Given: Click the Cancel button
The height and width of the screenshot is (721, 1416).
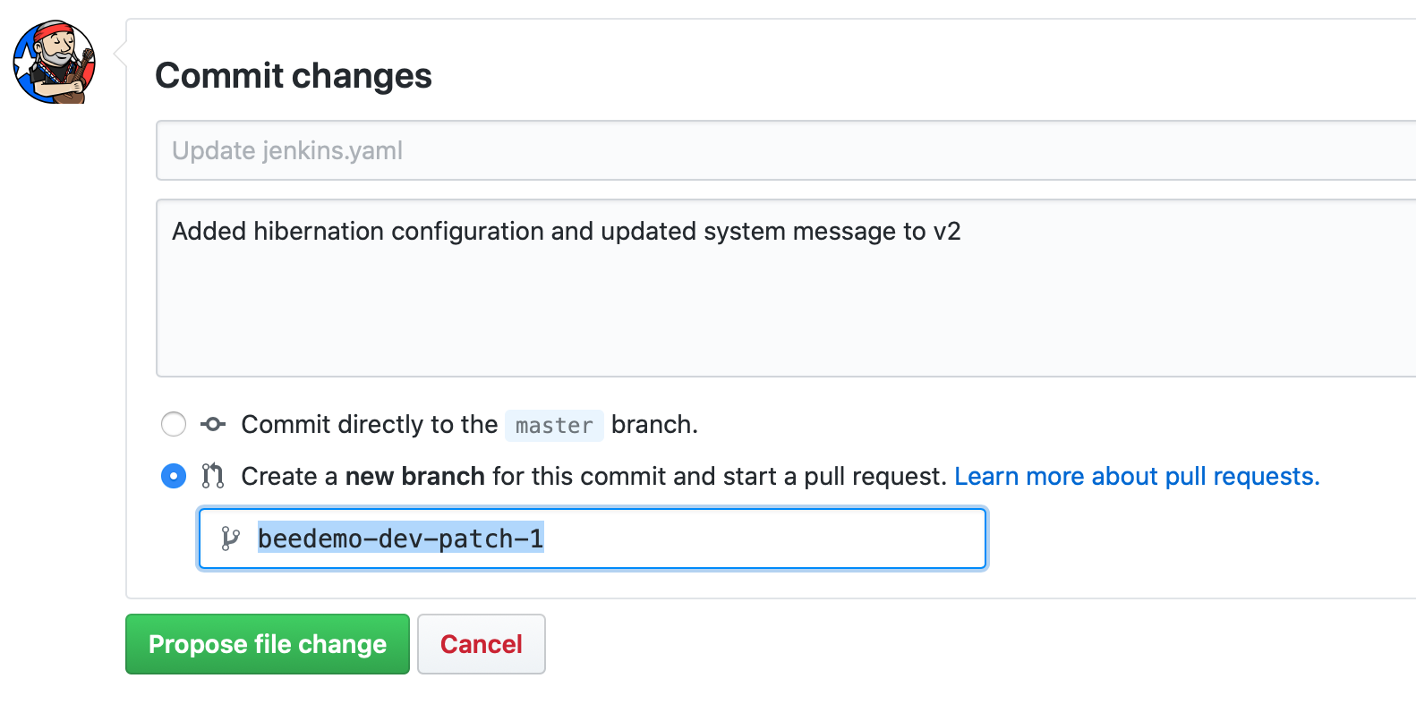Looking at the screenshot, I should coord(482,644).
